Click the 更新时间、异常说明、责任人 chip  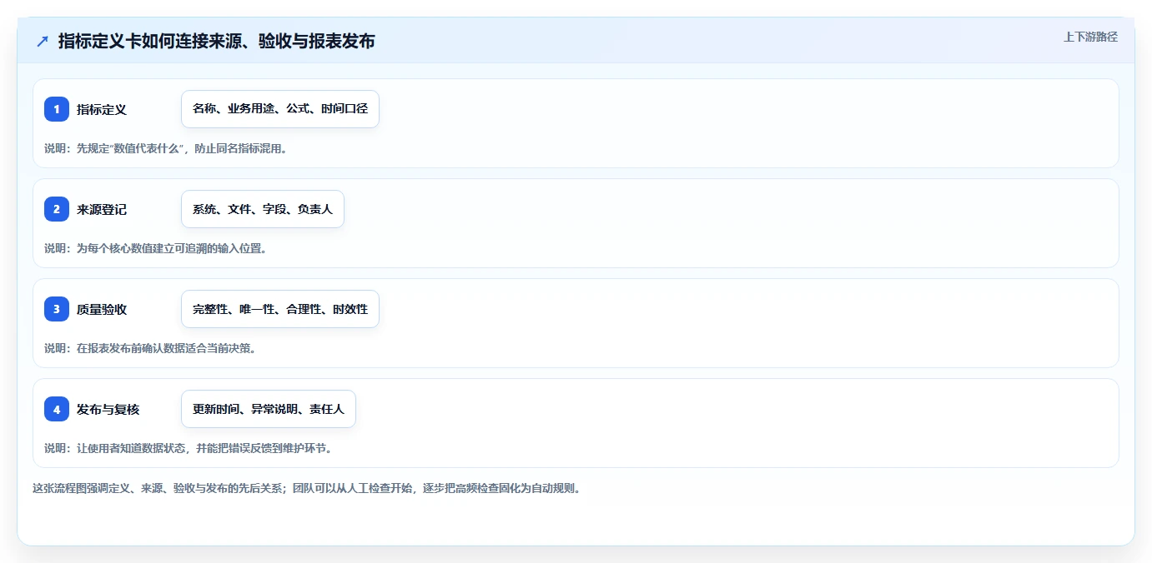point(269,409)
